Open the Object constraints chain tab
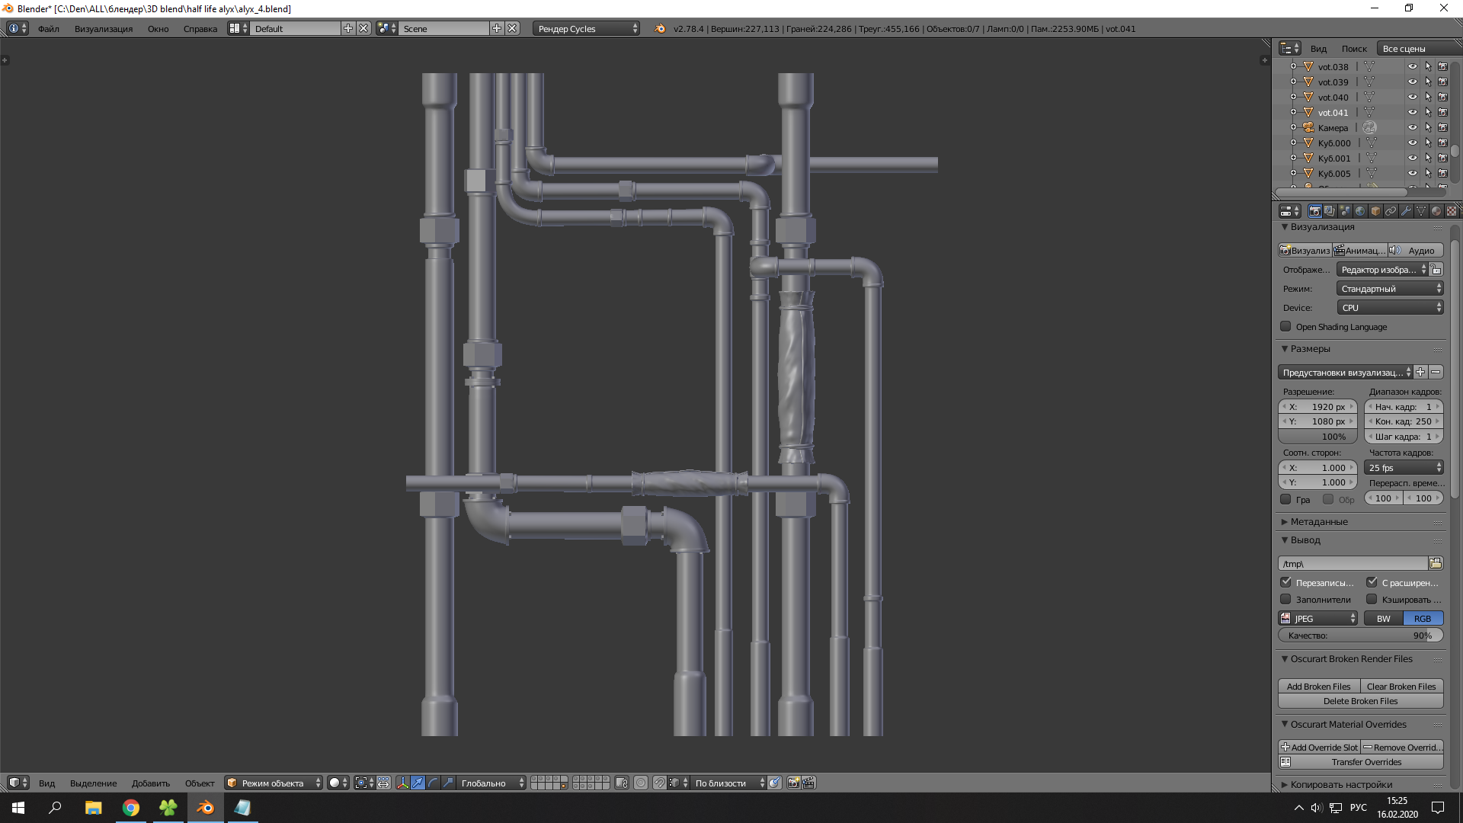The image size is (1463, 823). click(x=1391, y=211)
